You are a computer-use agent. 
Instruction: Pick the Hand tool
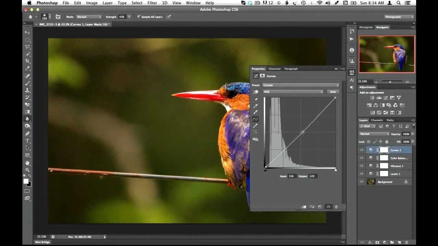click(27, 163)
